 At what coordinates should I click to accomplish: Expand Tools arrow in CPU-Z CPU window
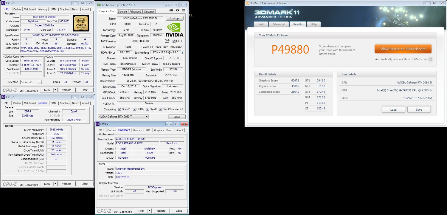click(55, 90)
